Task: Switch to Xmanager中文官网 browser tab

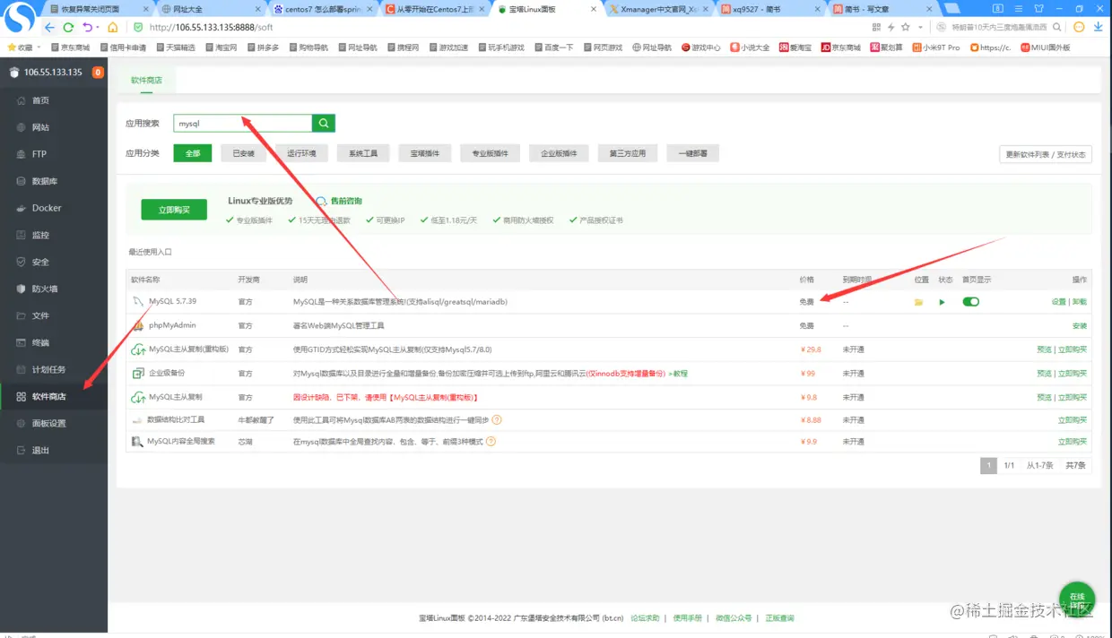Action: 659,9
